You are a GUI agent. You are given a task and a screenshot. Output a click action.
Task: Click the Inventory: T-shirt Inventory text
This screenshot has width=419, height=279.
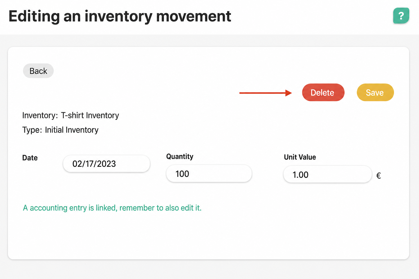click(x=71, y=115)
